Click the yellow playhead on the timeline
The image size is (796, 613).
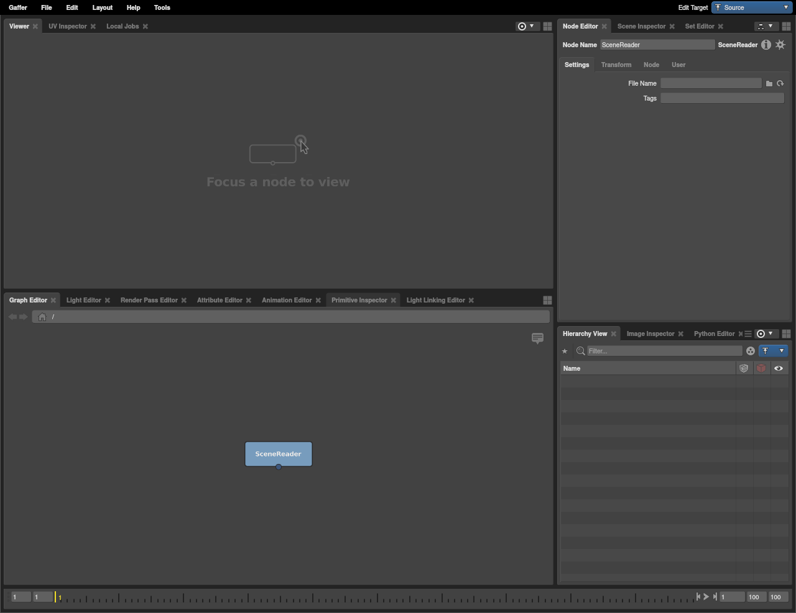pyautogui.click(x=55, y=597)
